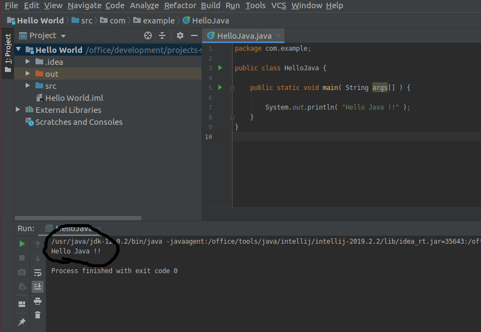Toggle the 1: Project tool window button
The height and width of the screenshot is (332, 481).
8,53
